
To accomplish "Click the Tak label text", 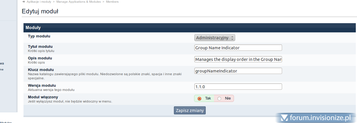I will tap(208, 98).
